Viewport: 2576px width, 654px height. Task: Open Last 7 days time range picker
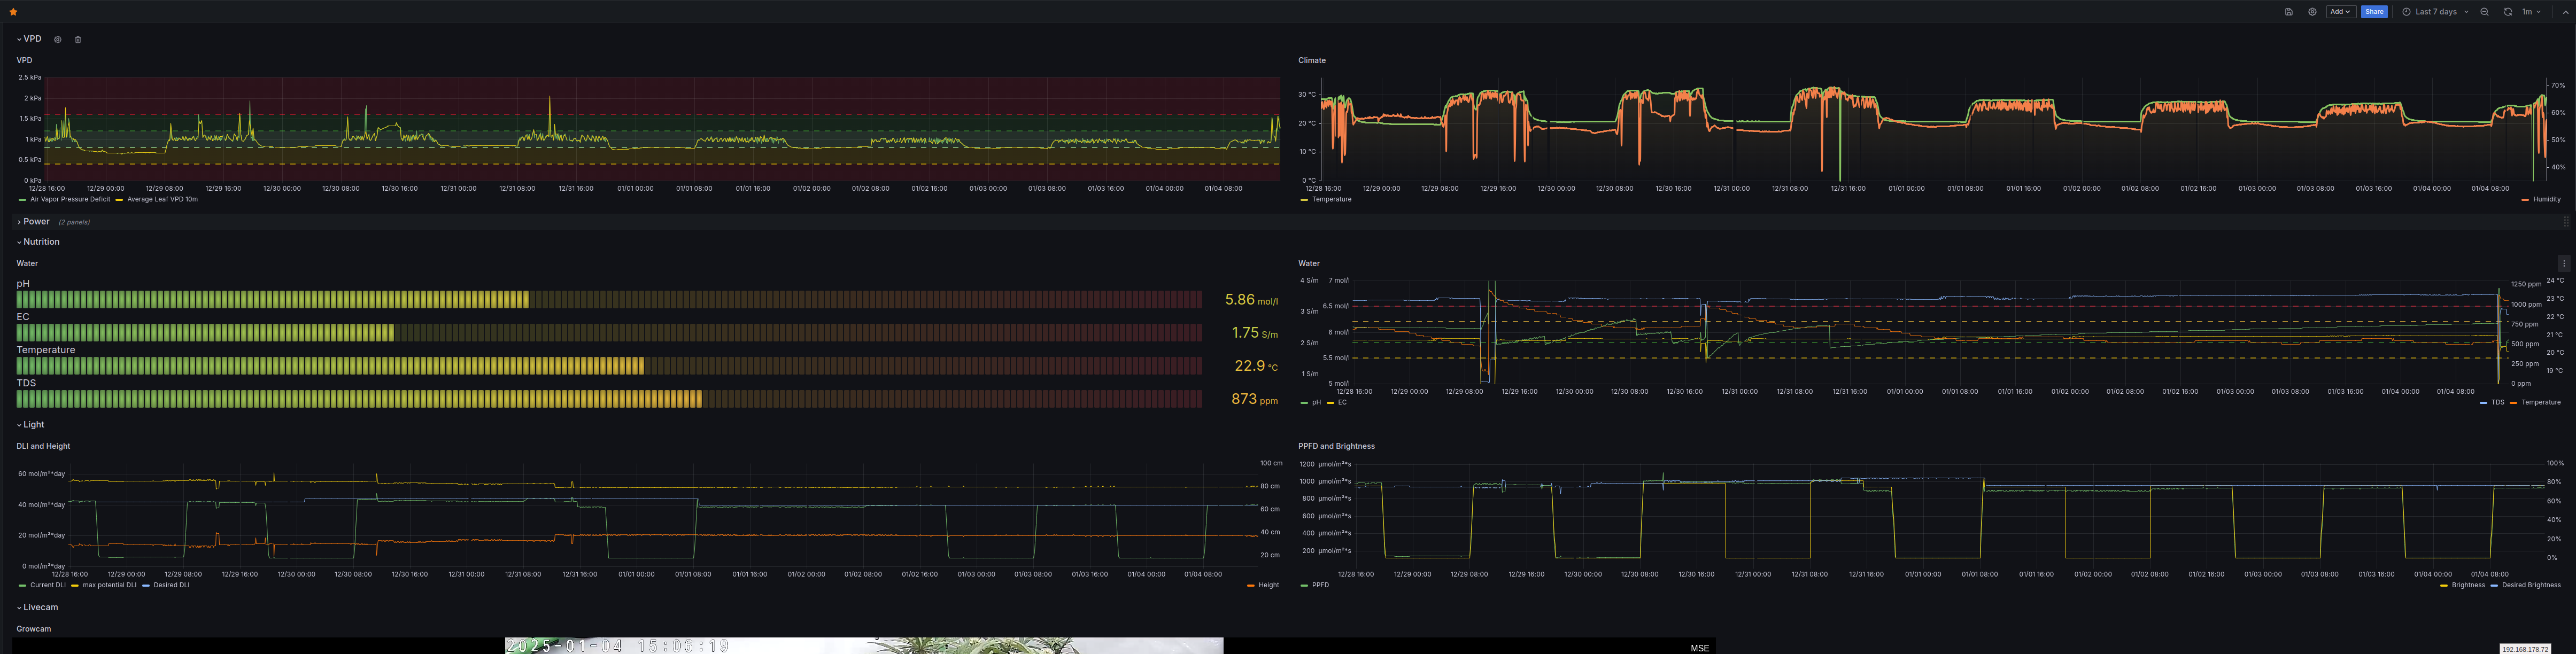point(2435,12)
